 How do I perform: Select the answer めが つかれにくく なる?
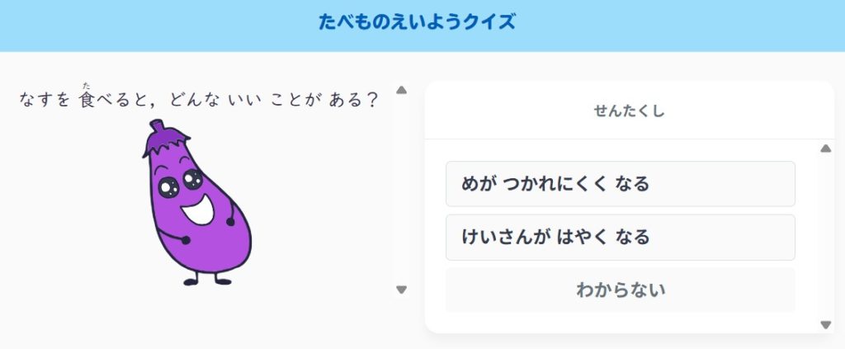[x=620, y=184]
